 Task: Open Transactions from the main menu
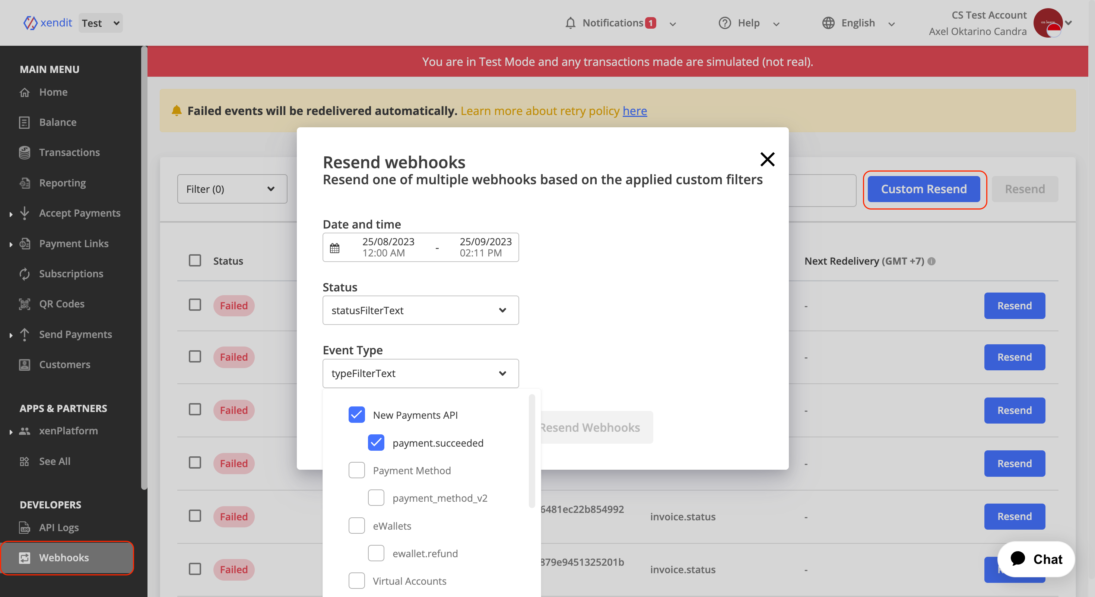[x=69, y=153]
